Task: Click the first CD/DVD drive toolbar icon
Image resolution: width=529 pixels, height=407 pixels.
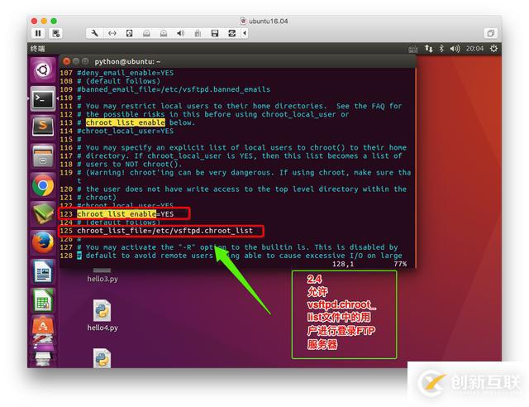Action: (146, 33)
